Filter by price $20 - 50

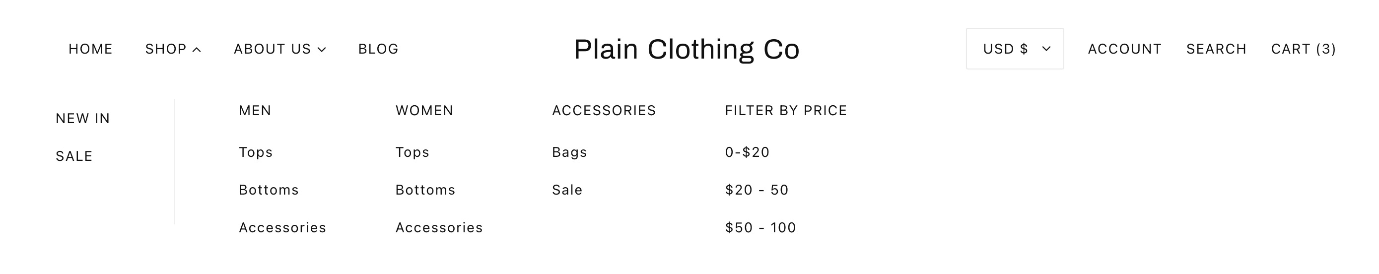tap(757, 190)
